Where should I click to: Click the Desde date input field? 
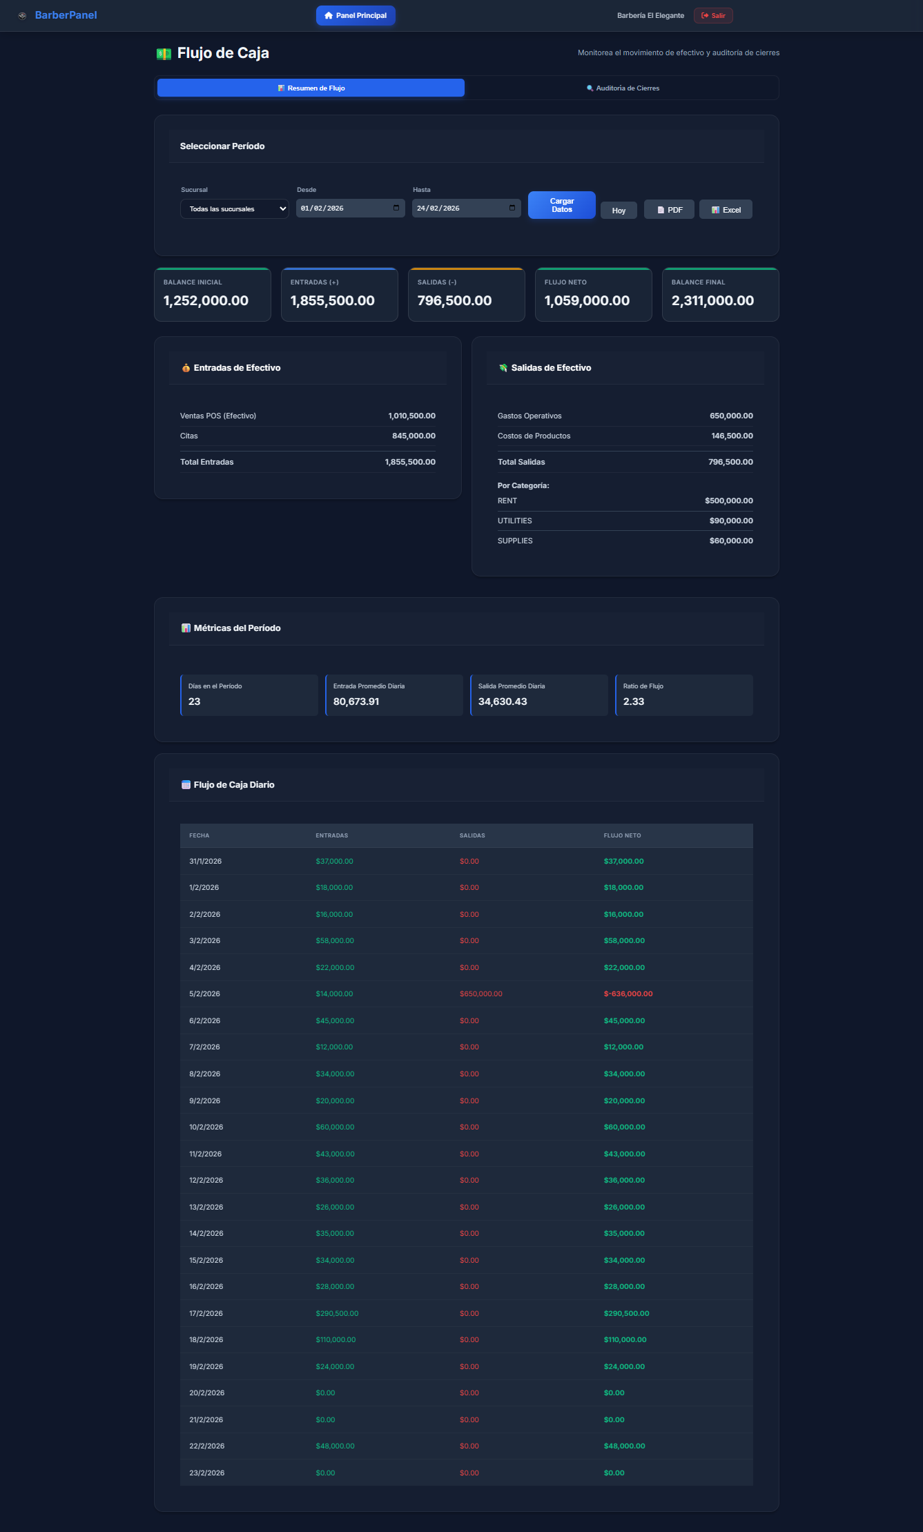pos(342,209)
